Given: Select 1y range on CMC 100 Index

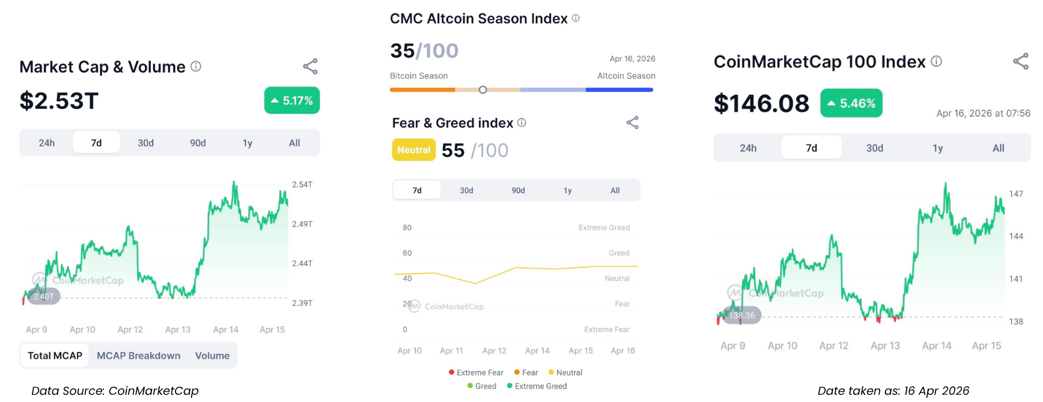Looking at the screenshot, I should tap(937, 148).
